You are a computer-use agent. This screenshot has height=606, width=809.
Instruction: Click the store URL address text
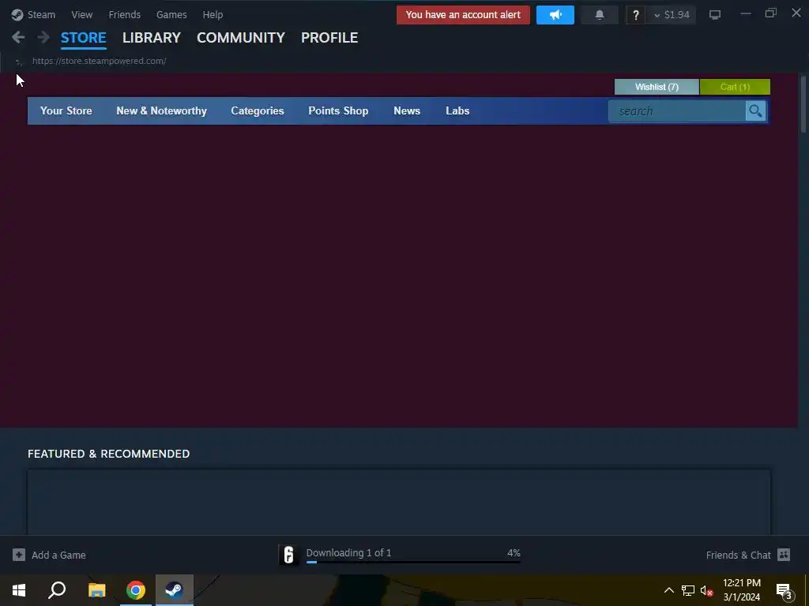pyautogui.click(x=99, y=61)
